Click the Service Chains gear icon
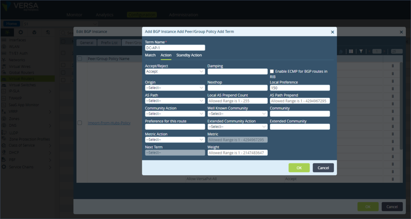This screenshot has width=411, height=219. pos(4,167)
